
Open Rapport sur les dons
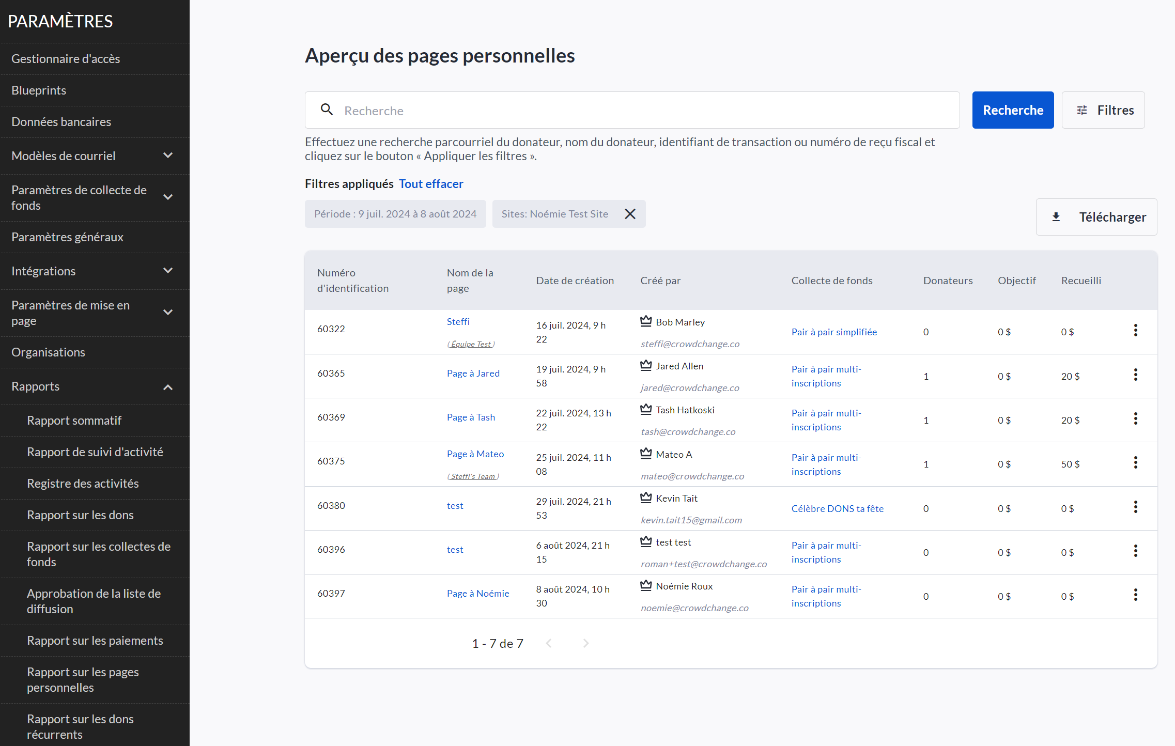pyautogui.click(x=80, y=515)
